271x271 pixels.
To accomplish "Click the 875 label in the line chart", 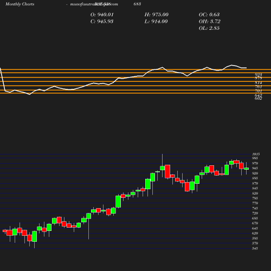I will (x=259, y=78).
